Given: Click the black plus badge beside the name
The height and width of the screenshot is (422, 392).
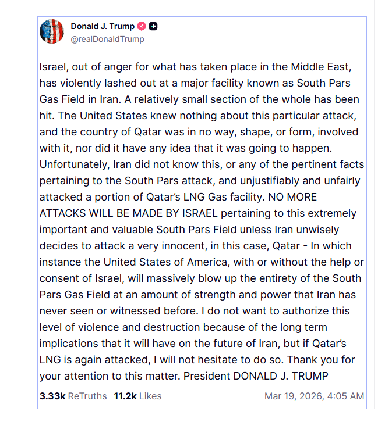Looking at the screenshot, I should point(153,27).
